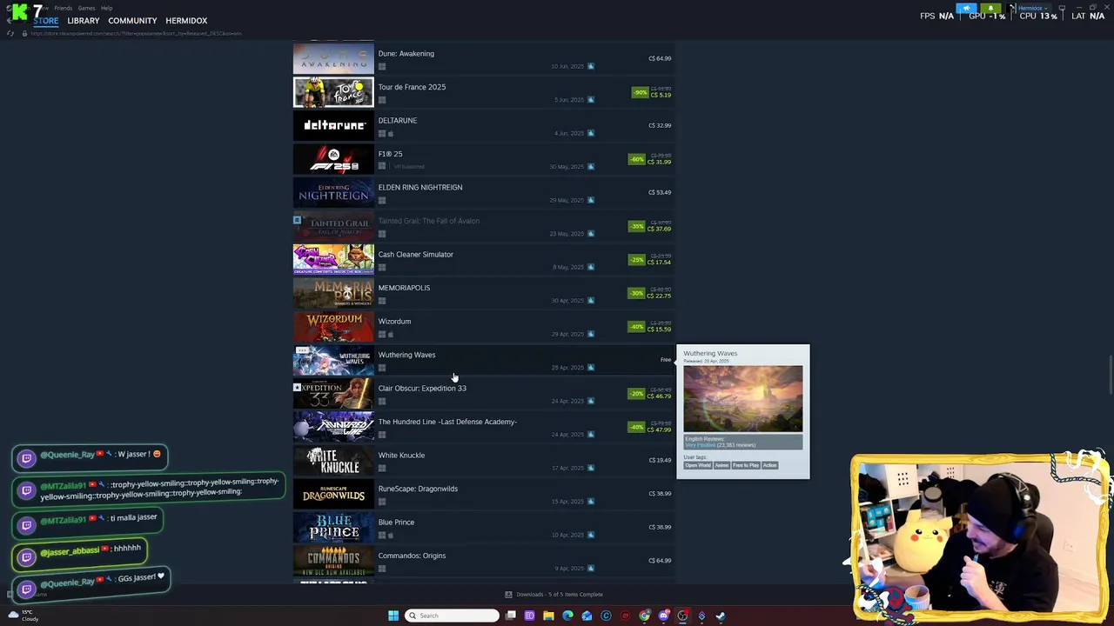Click the F1 25 capsule image
The width and height of the screenshot is (1114, 626).
[x=333, y=159]
